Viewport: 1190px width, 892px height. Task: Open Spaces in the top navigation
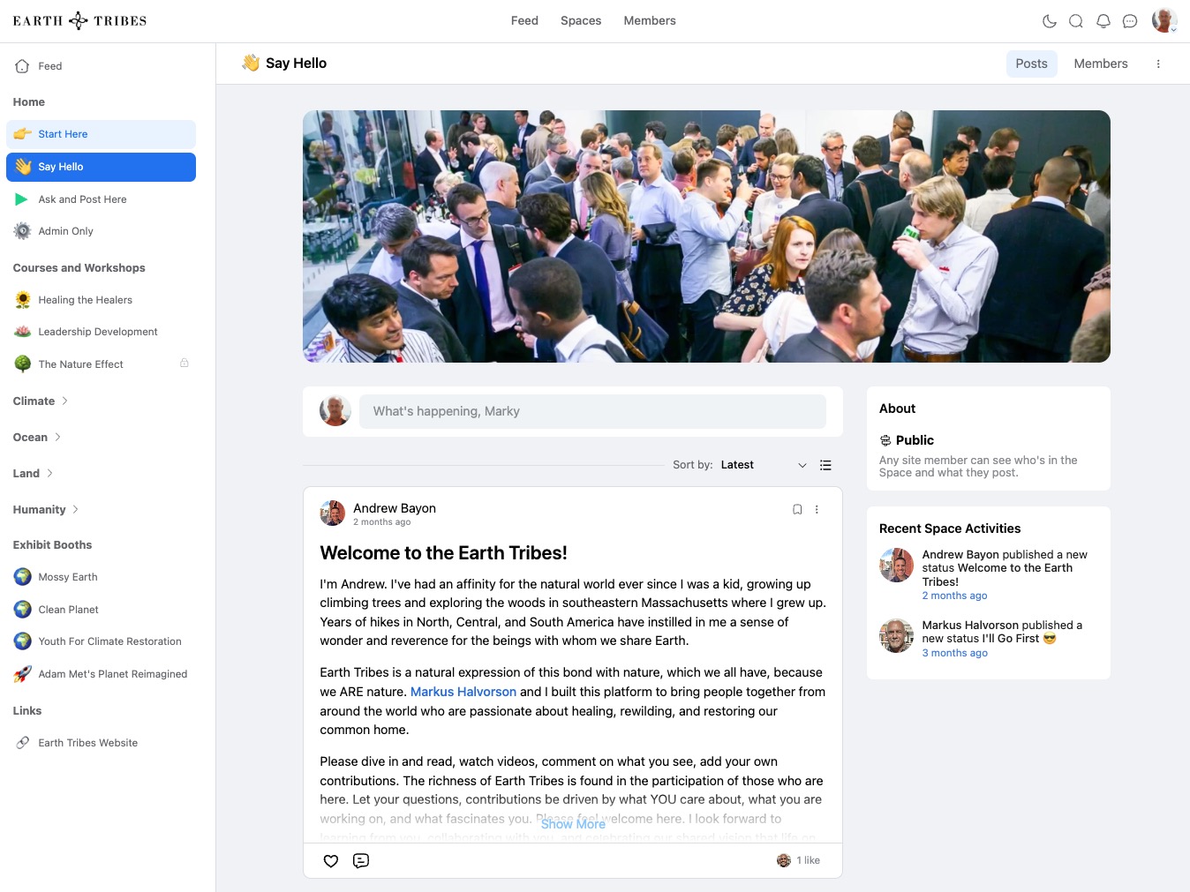(x=581, y=20)
